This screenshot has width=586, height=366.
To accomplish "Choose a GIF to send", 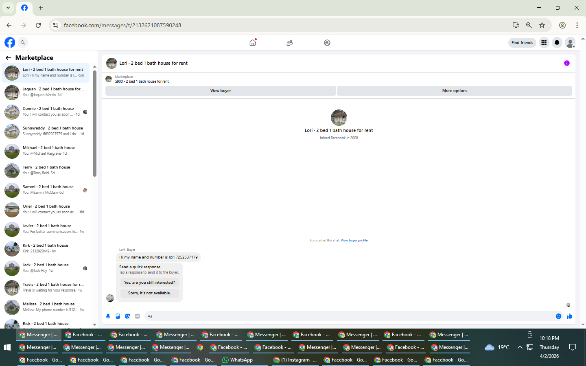I will click(x=138, y=316).
